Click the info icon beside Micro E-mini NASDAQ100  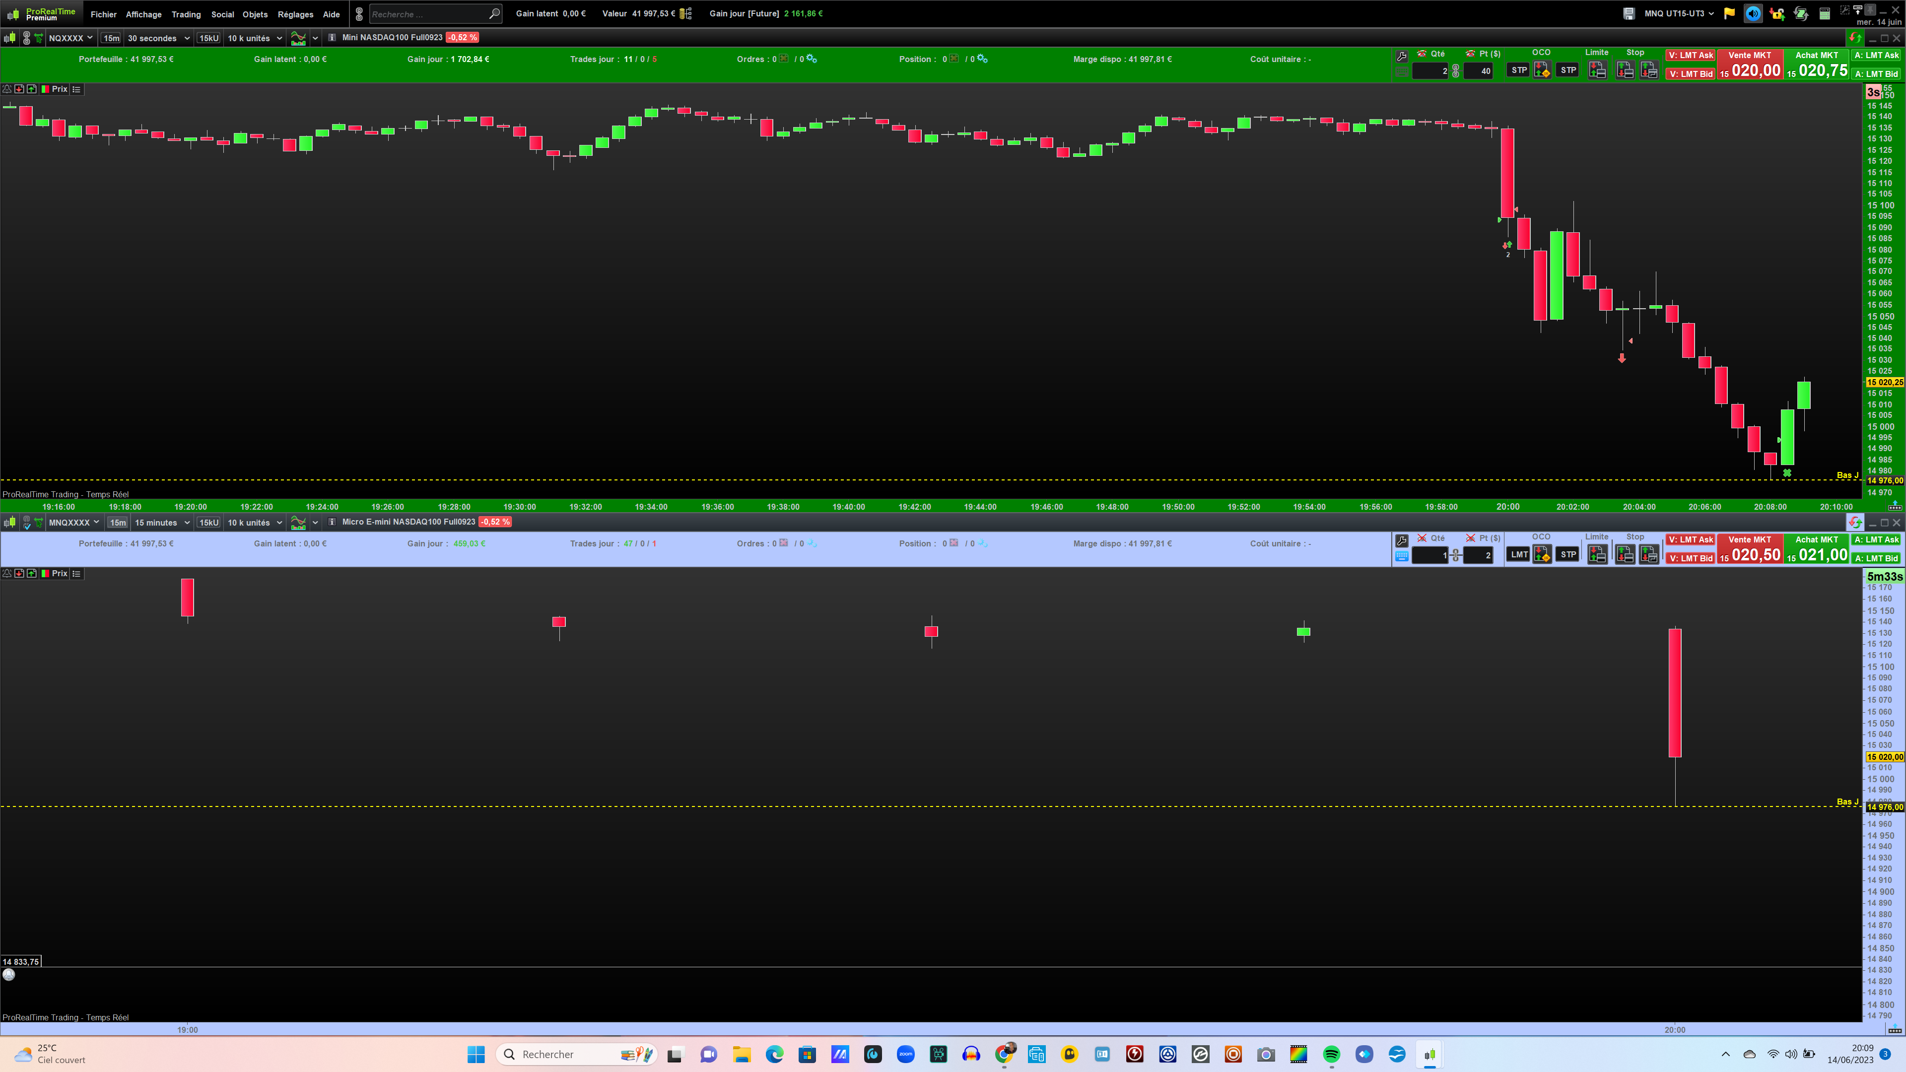point(332,522)
